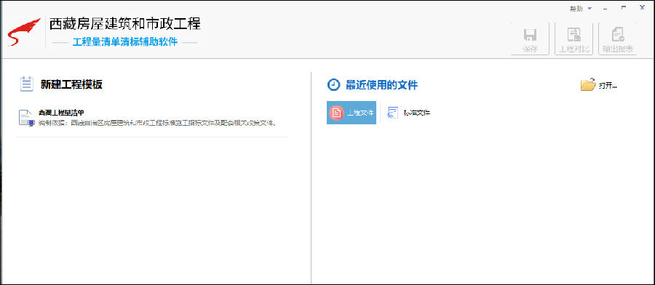Minimize the application window
Viewport: 655px width, 285px height.
pos(606,8)
